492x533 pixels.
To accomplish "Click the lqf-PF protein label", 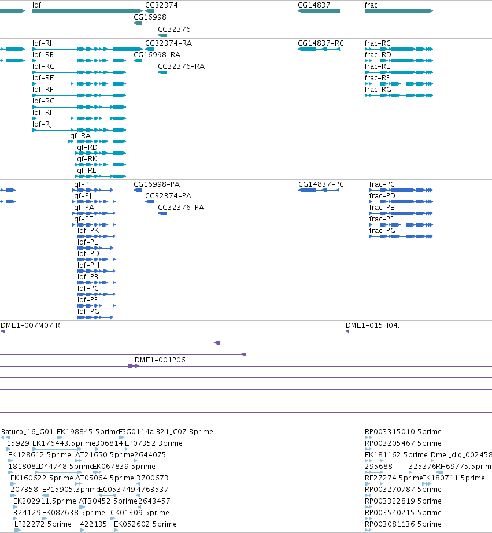I will 87,300.
